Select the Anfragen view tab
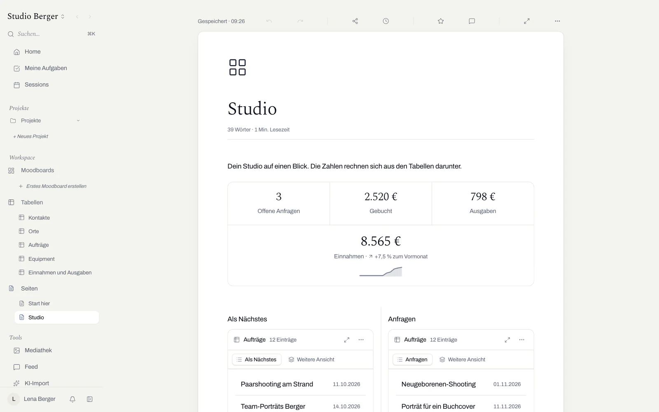 [412, 360]
